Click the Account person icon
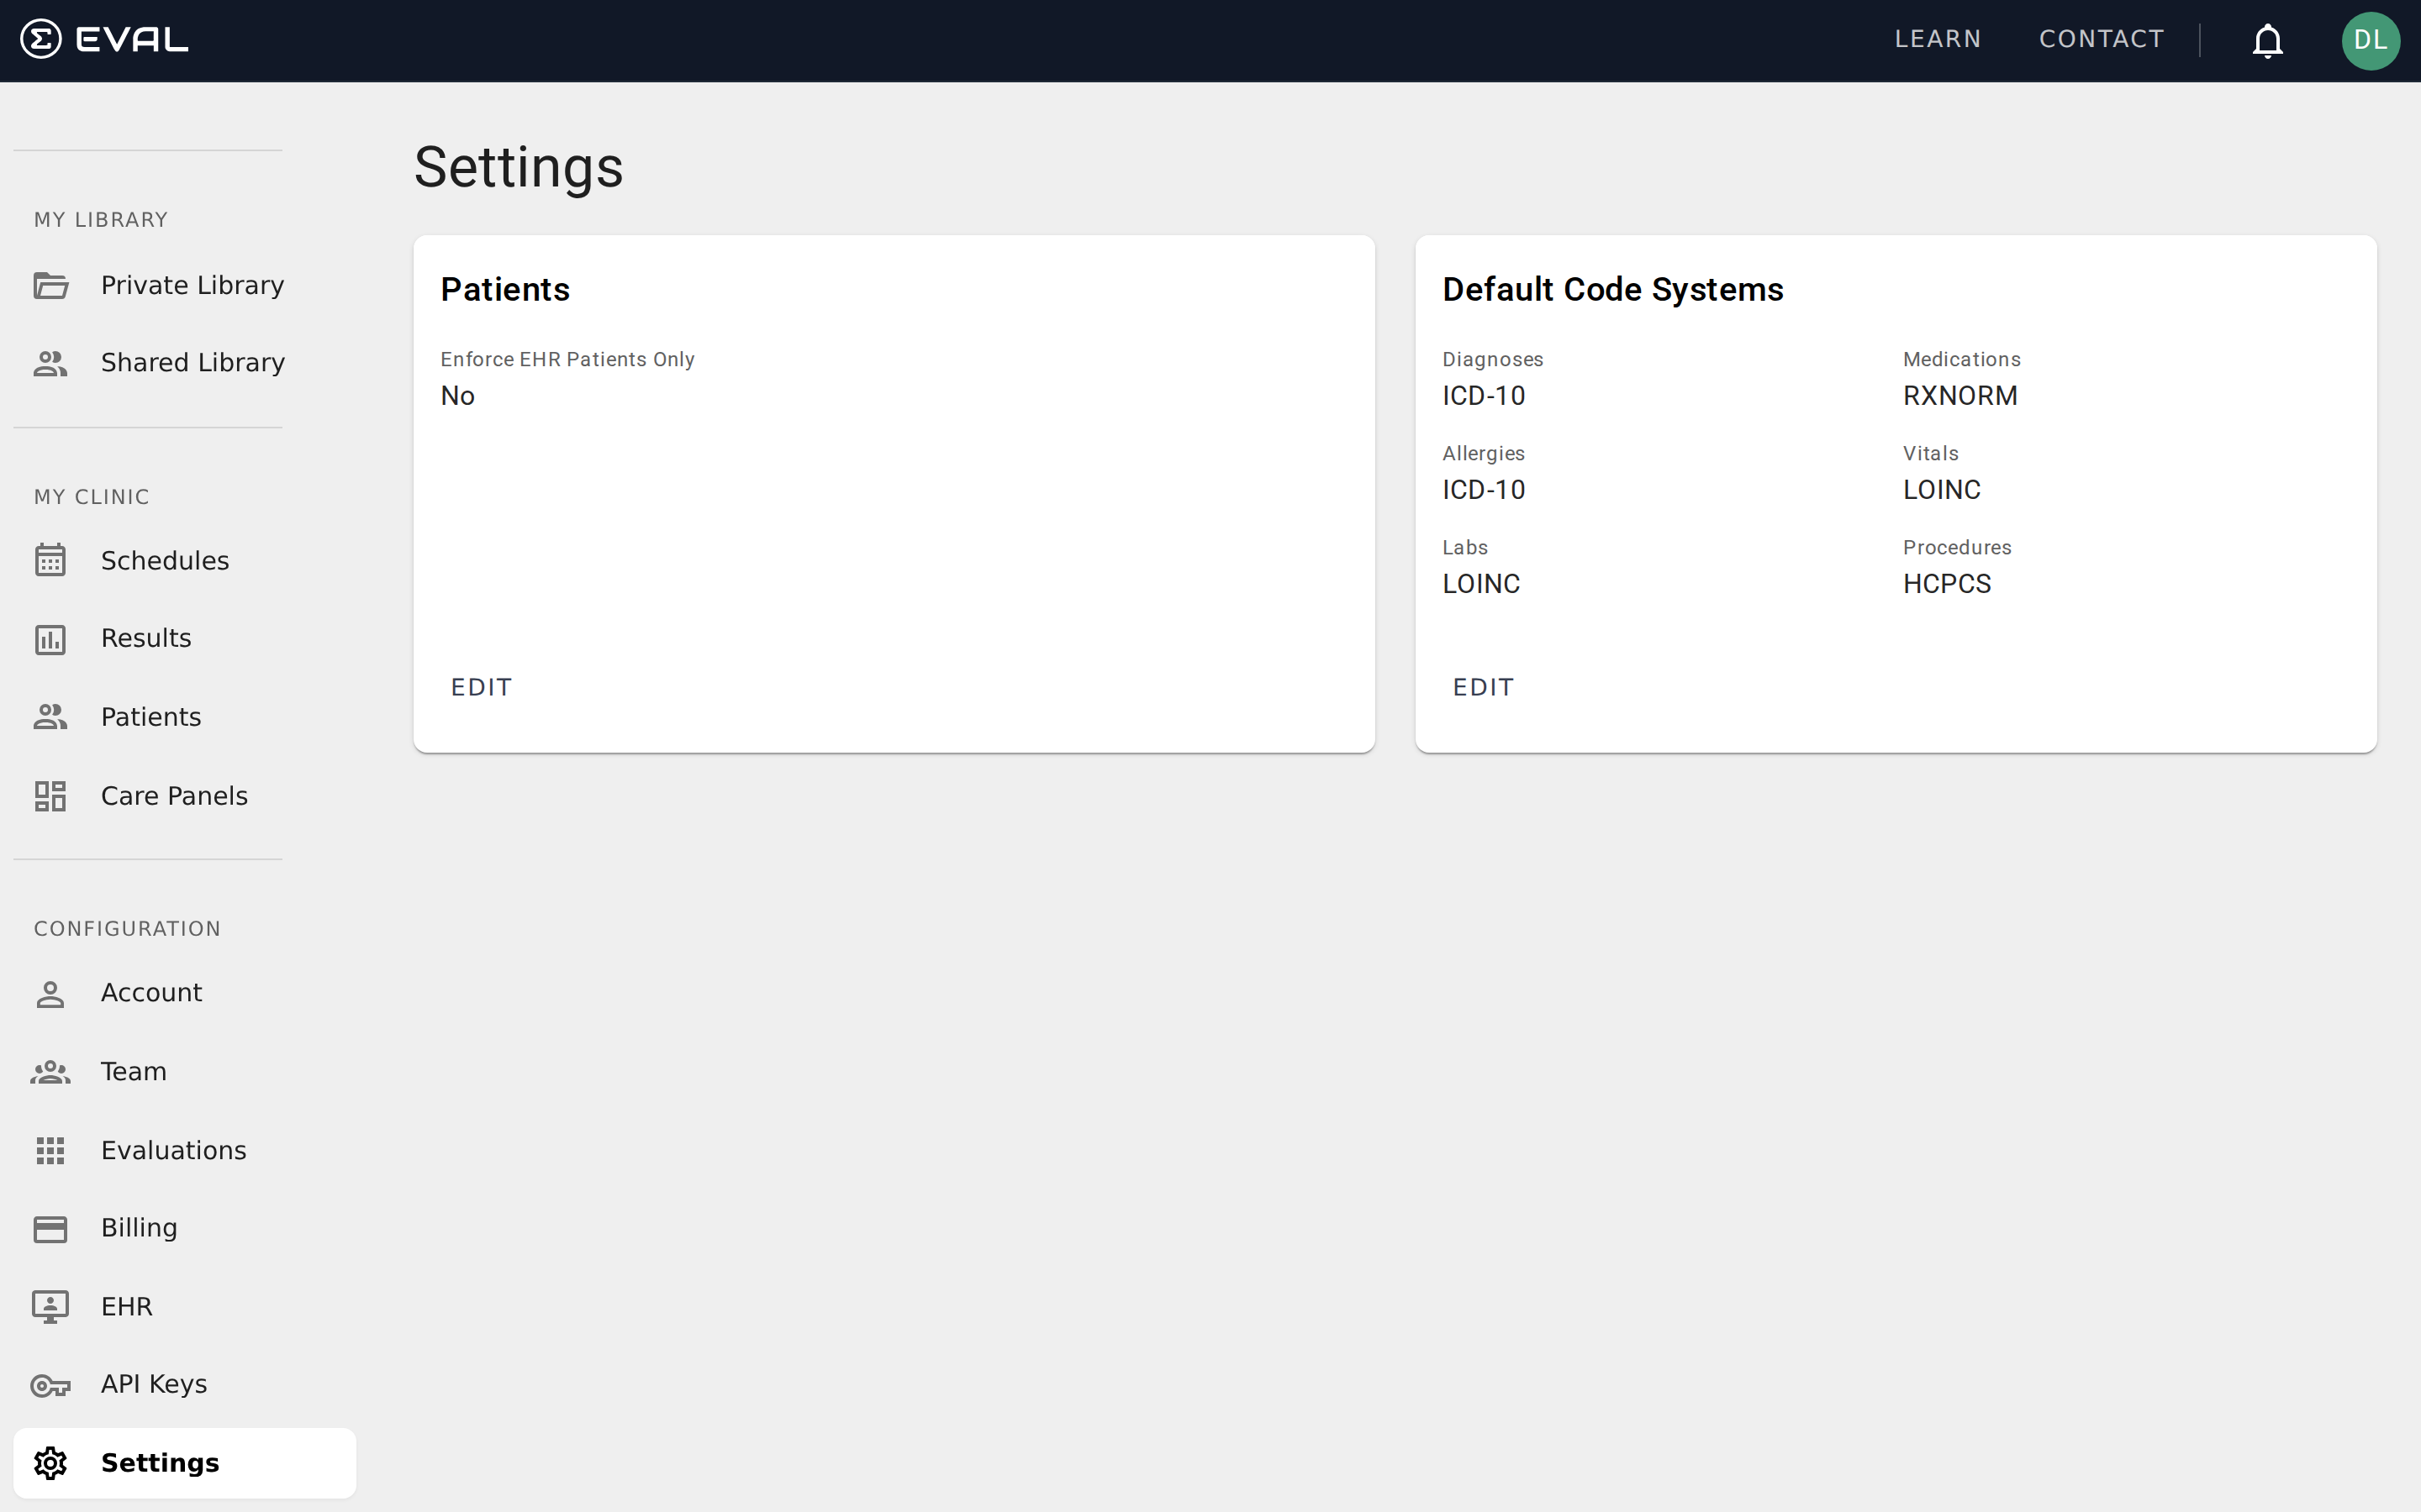Viewport: 2421px width, 1512px height. click(x=51, y=993)
